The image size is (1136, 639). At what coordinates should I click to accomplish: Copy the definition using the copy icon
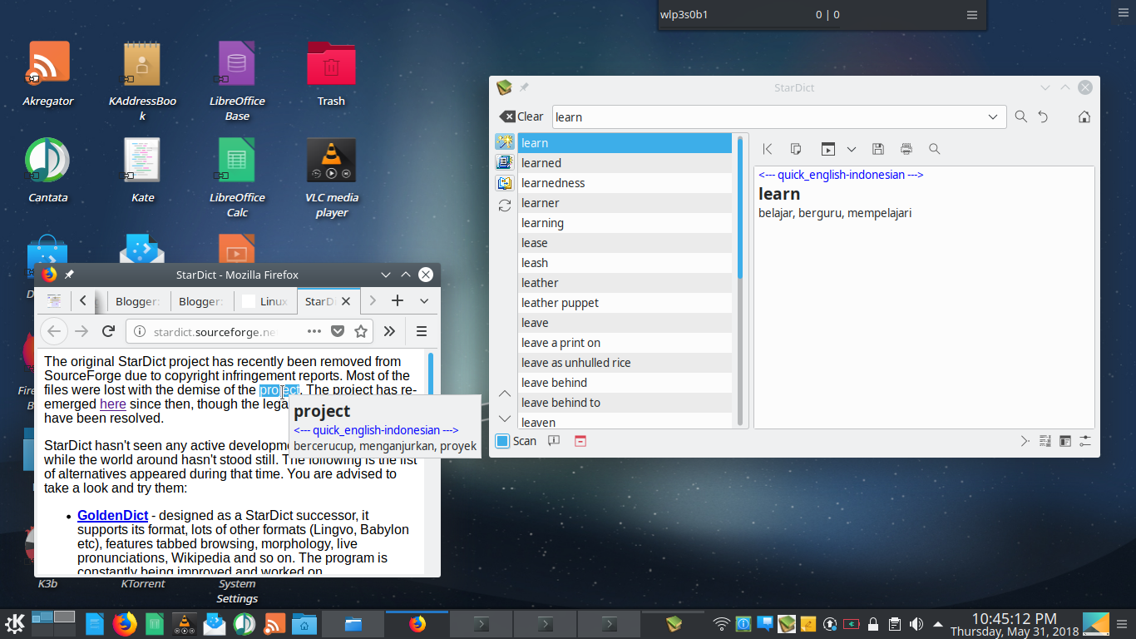796,148
